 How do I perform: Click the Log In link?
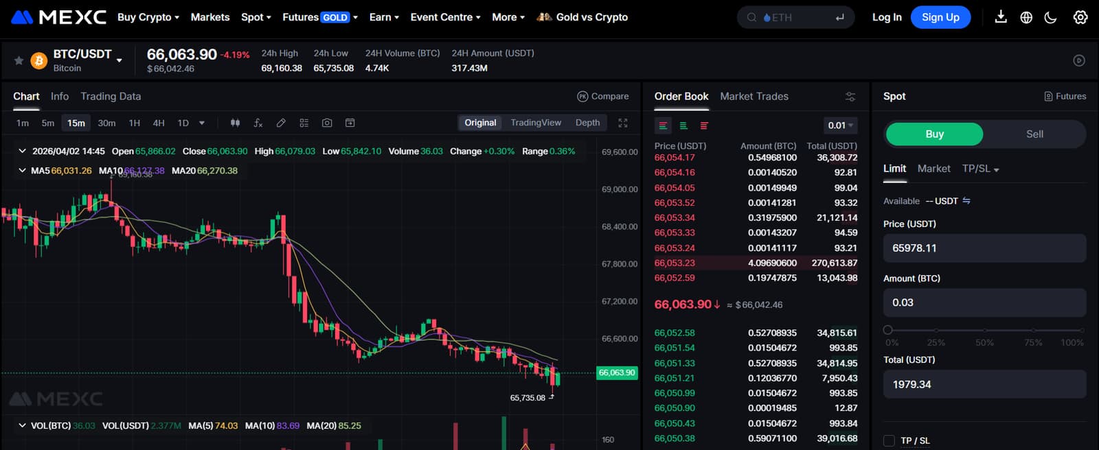point(887,17)
